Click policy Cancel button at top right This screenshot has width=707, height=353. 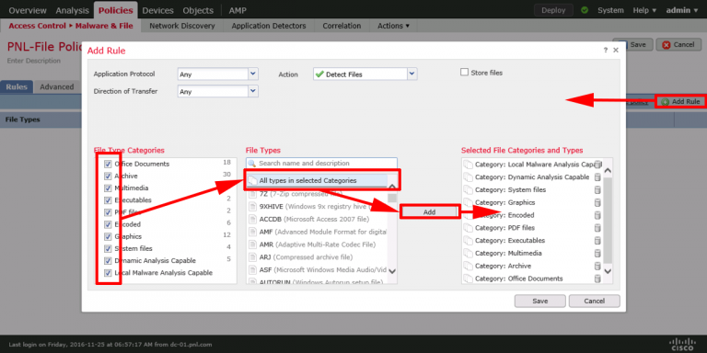click(x=678, y=44)
